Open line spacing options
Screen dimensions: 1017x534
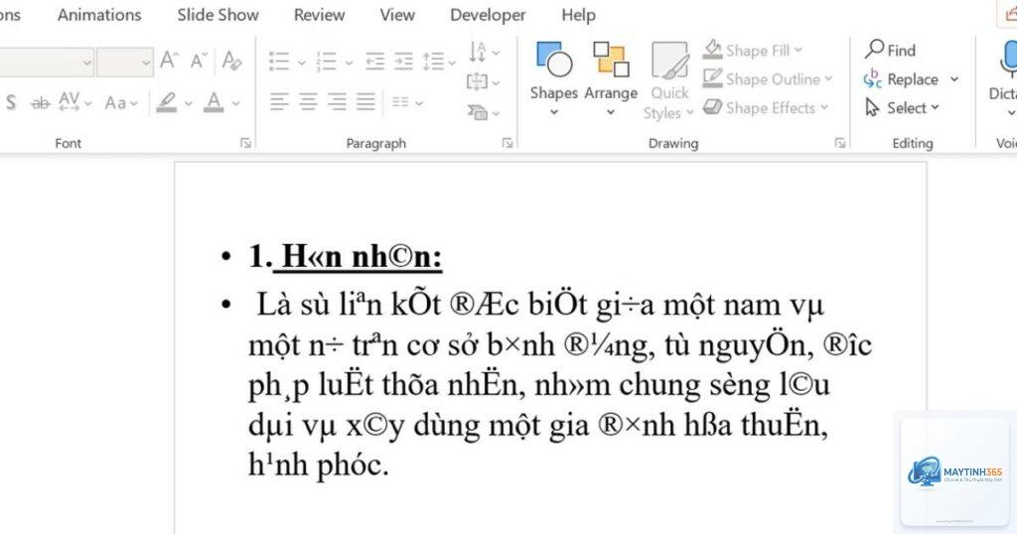[439, 62]
